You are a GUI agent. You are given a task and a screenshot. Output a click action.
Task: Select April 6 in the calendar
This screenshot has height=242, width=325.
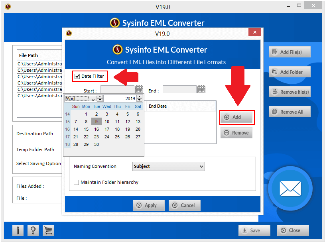pyautogui.click(x=138, y=114)
